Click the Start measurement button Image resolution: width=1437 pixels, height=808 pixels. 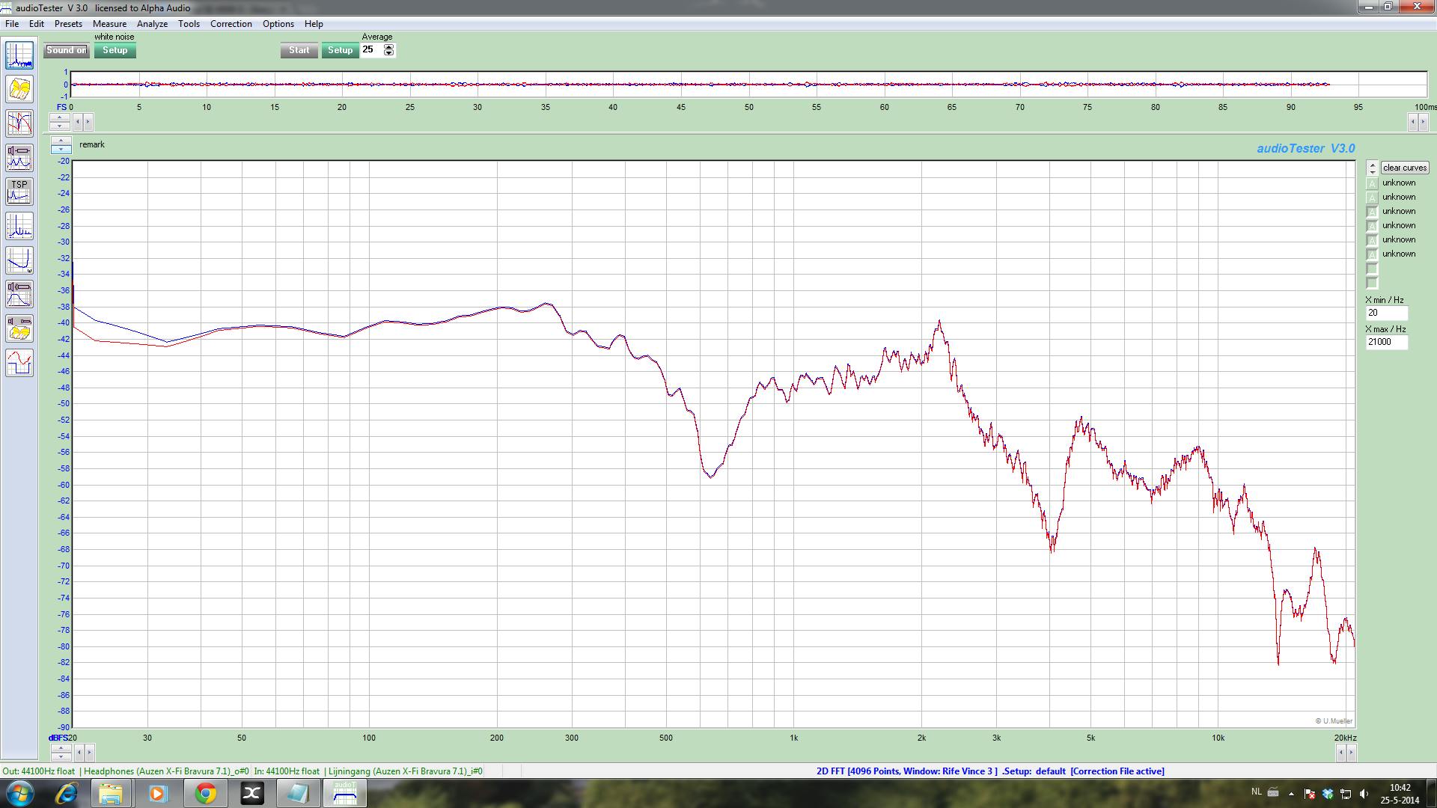point(299,50)
